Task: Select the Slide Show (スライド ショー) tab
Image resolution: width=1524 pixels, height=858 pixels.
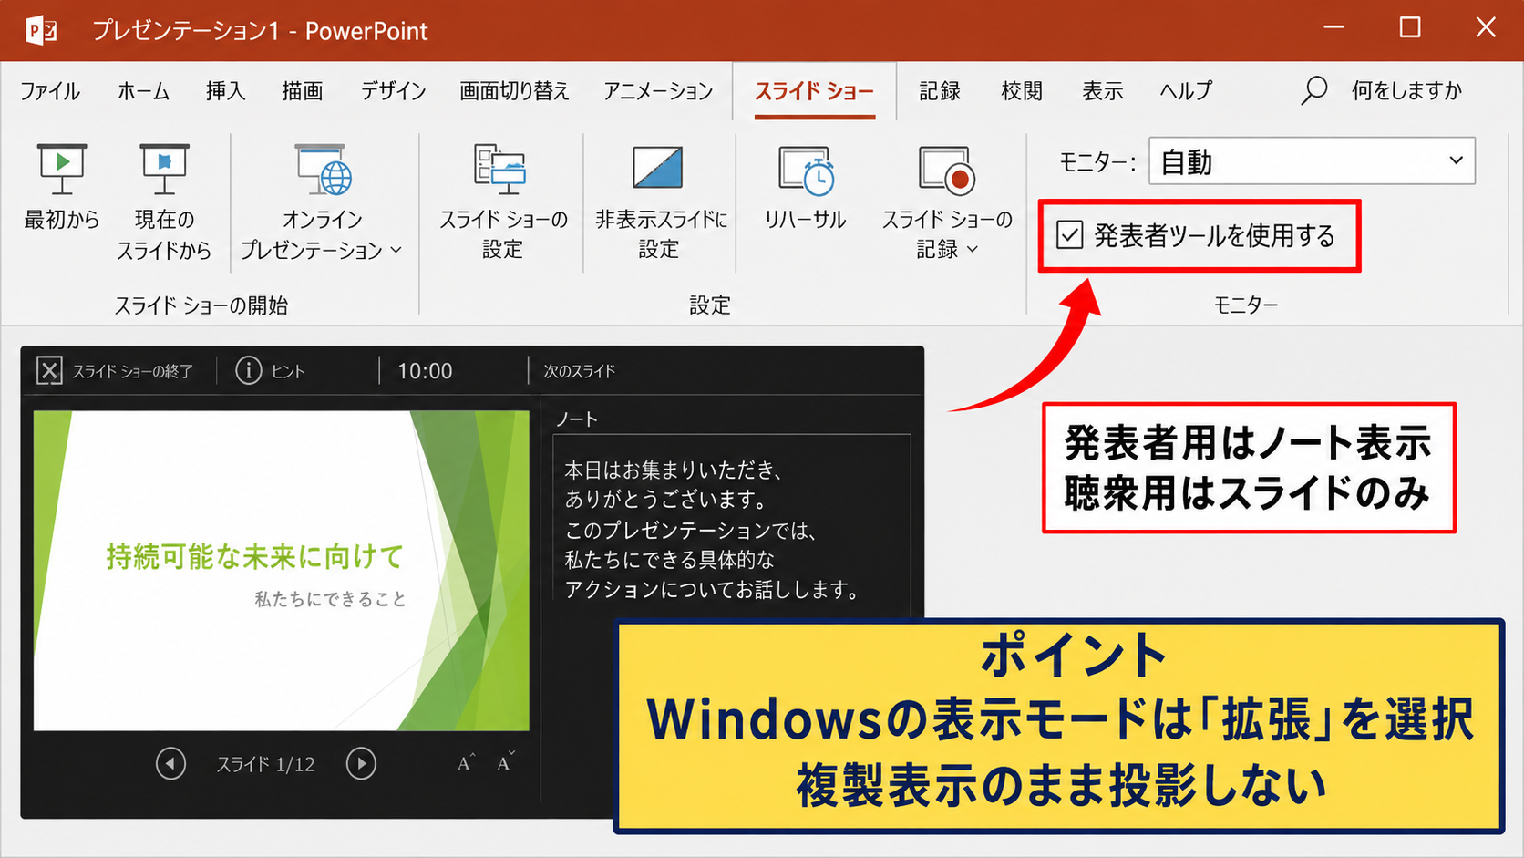Action: point(814,91)
